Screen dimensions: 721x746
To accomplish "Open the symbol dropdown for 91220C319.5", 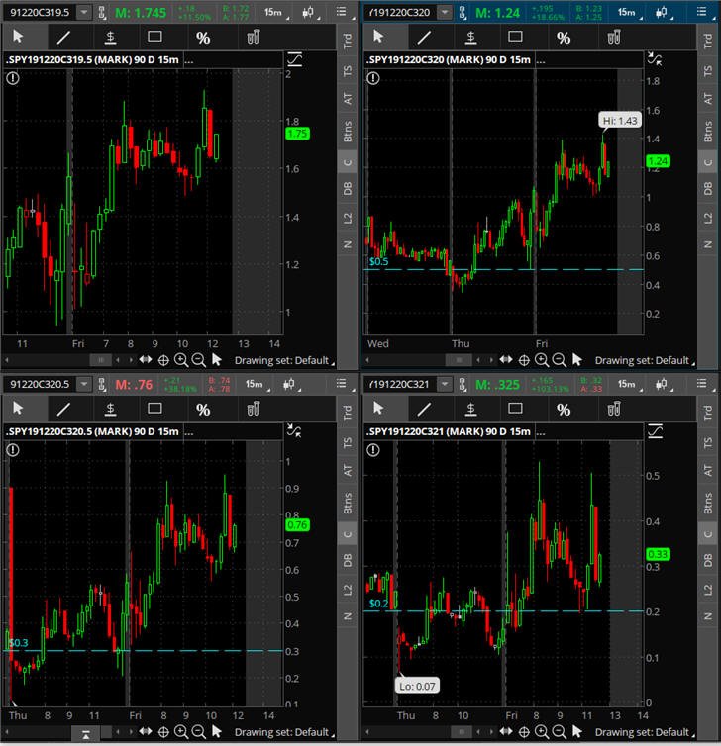I will 84,13.
